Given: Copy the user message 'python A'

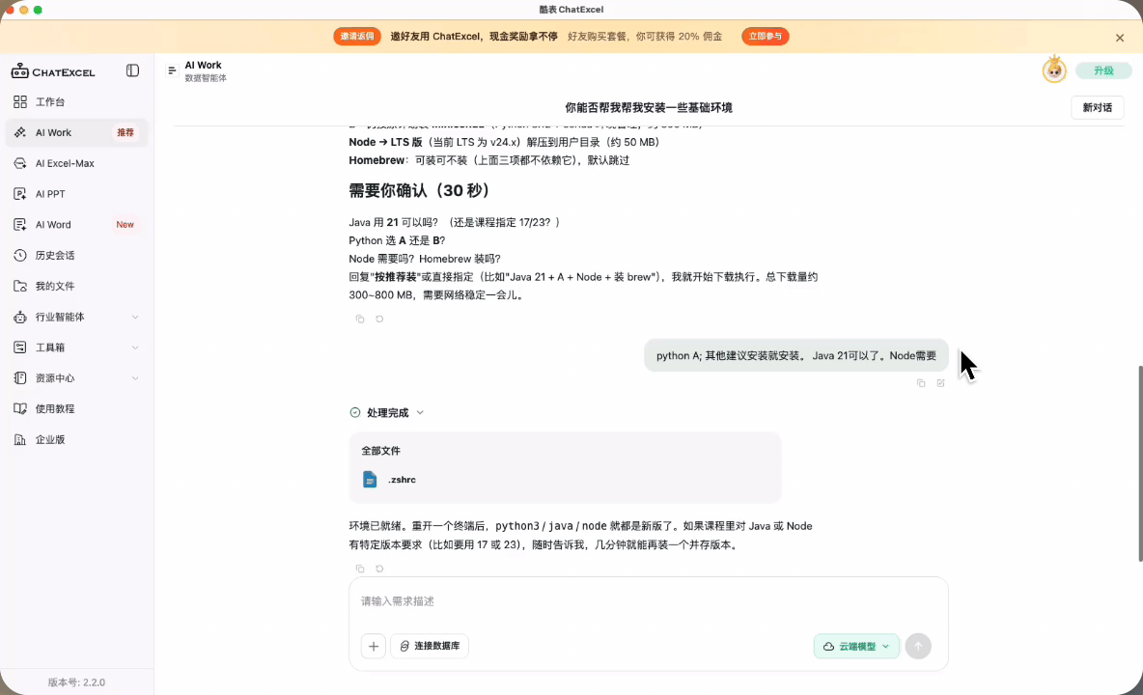Looking at the screenshot, I should [x=921, y=383].
